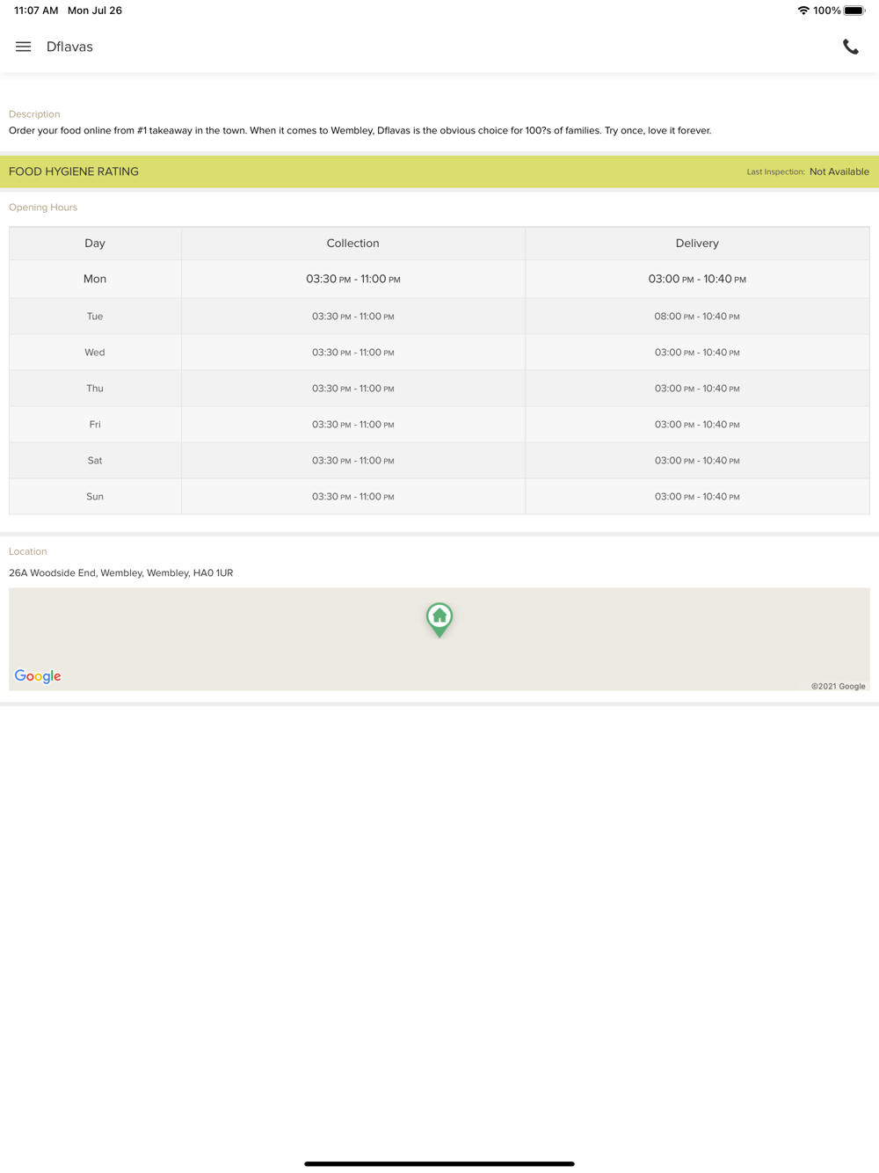Tap the battery indicator icon
Screen dimensions: 879x1173
point(854,11)
